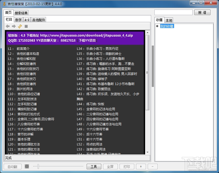Screen dimensions: 219x173
Task: Click the orange refresh icon
Action: (20, 26)
